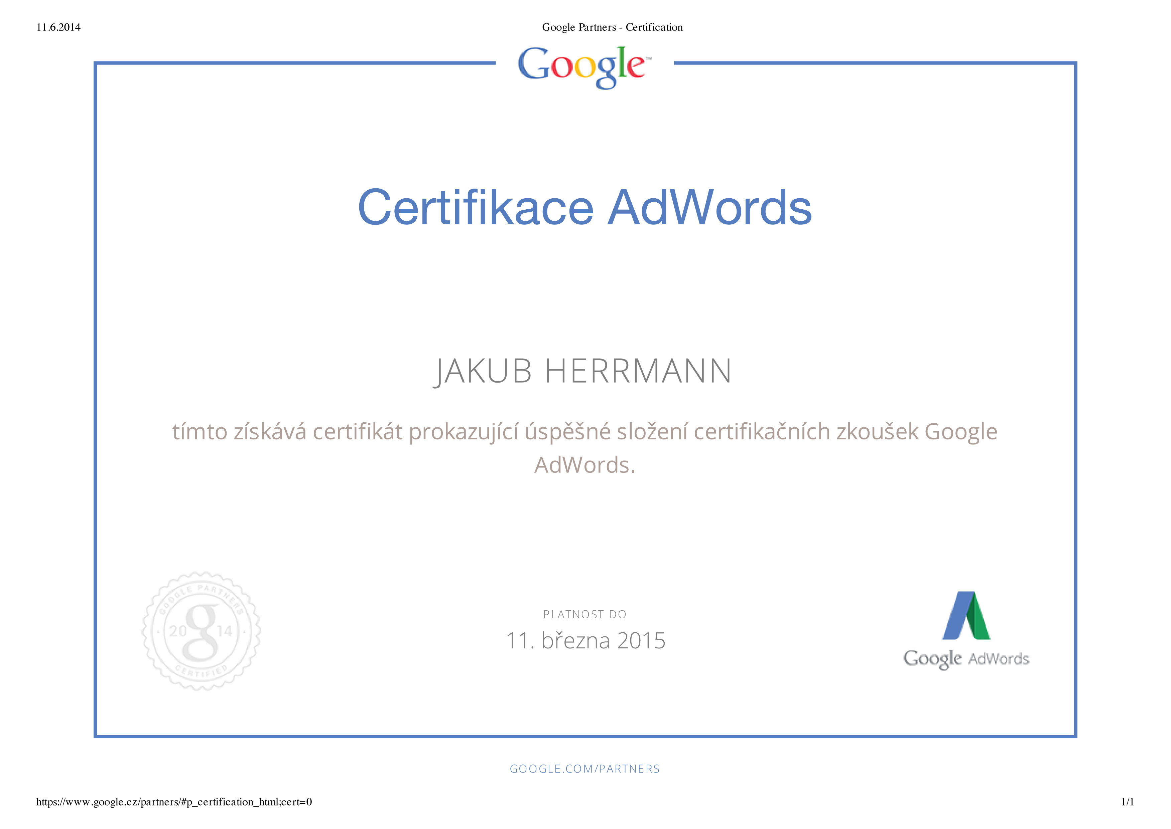Open the GOOGLE.COM/PARTNERS link

click(x=584, y=769)
